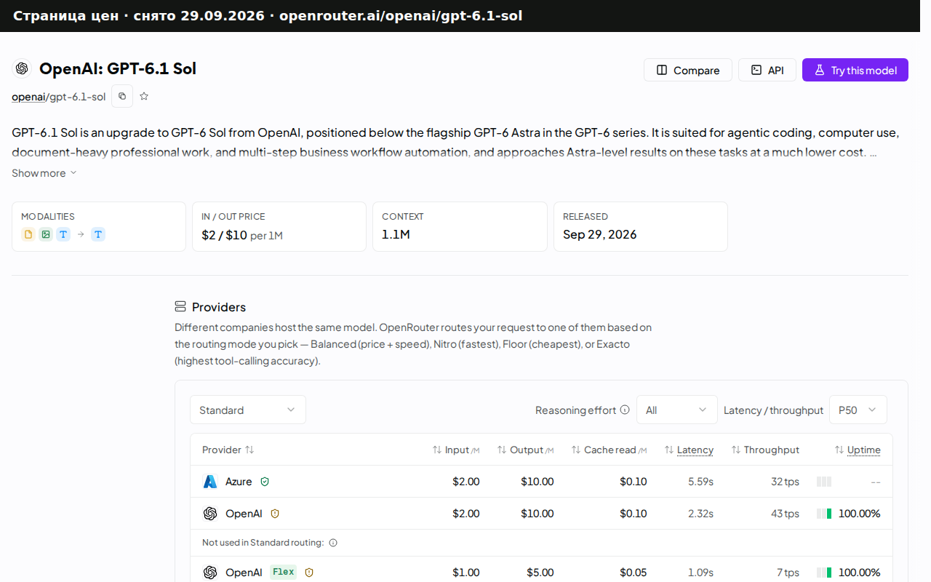The width and height of the screenshot is (931, 582).
Task: Click the '$2 / $10' in/out price value
Action: coord(224,235)
